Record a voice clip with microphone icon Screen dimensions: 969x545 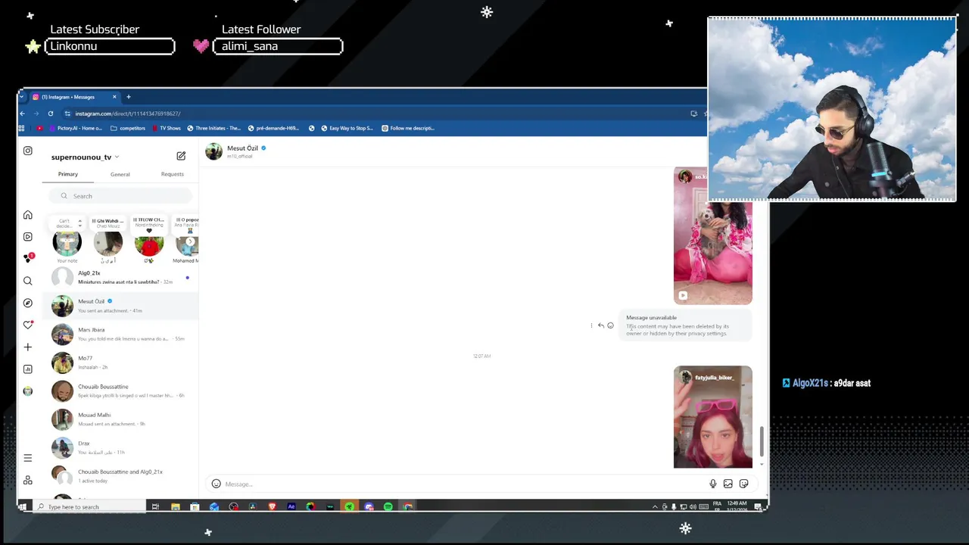[712, 484]
